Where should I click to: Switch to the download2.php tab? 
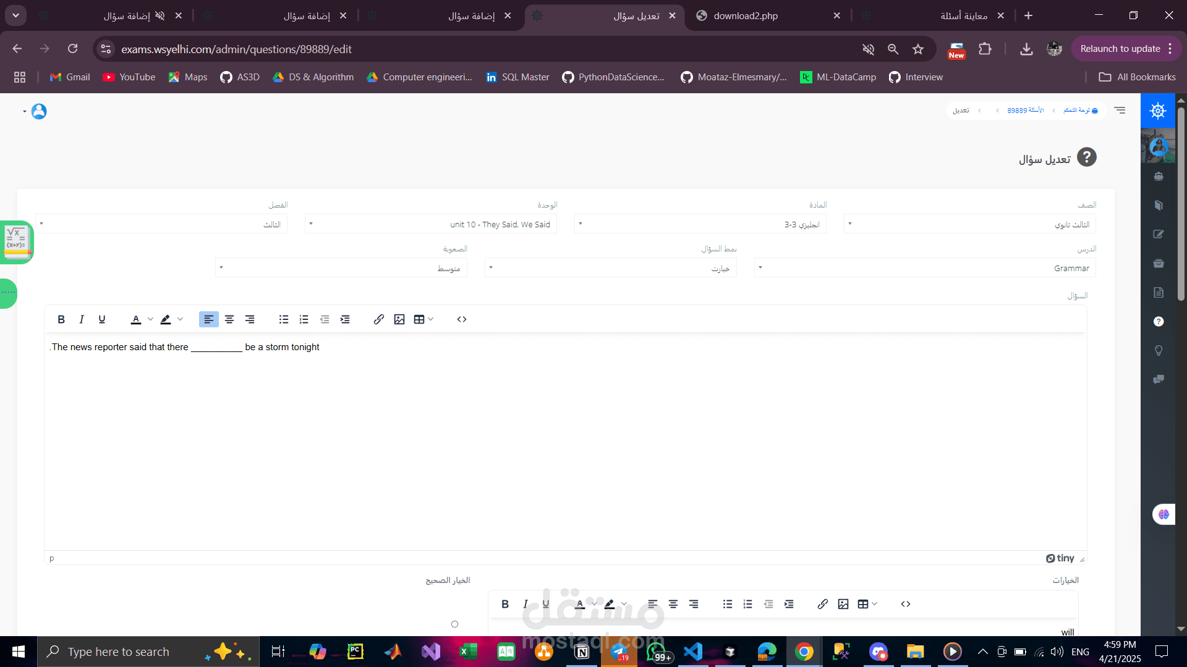pyautogui.click(x=746, y=16)
